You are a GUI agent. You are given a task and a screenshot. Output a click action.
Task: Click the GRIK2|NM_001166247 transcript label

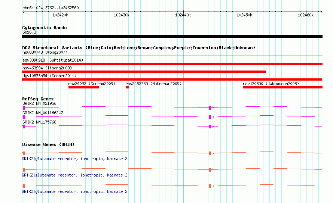click(x=43, y=113)
